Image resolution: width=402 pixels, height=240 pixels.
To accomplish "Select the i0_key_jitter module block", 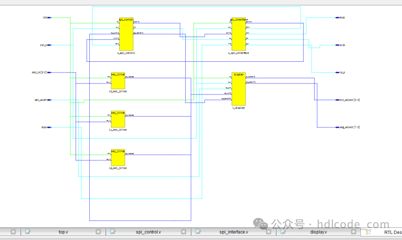I will pyautogui.click(x=118, y=81).
